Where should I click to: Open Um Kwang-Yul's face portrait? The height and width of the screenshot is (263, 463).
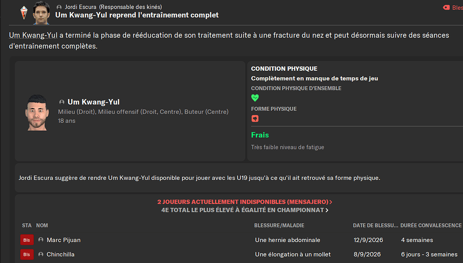[37, 112]
